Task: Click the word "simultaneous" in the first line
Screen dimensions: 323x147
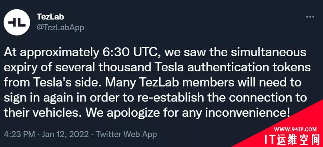Action: click(268, 53)
